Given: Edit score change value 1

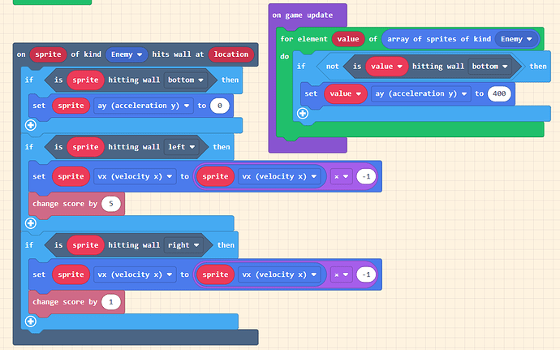Looking at the screenshot, I should tap(110, 302).
